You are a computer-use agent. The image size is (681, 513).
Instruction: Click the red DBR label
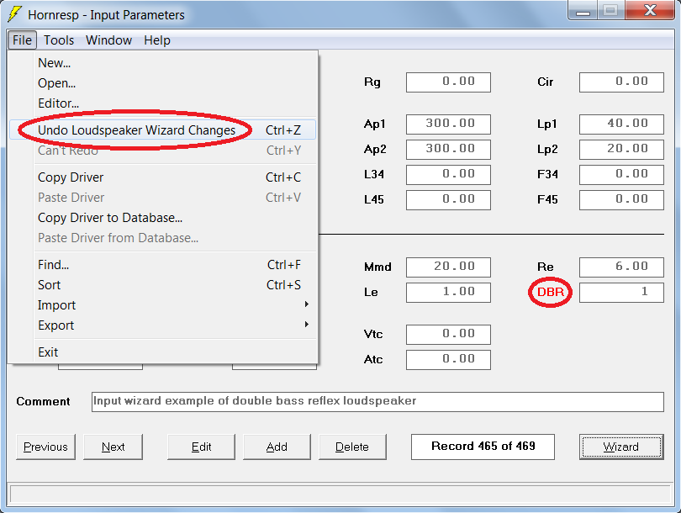551,292
